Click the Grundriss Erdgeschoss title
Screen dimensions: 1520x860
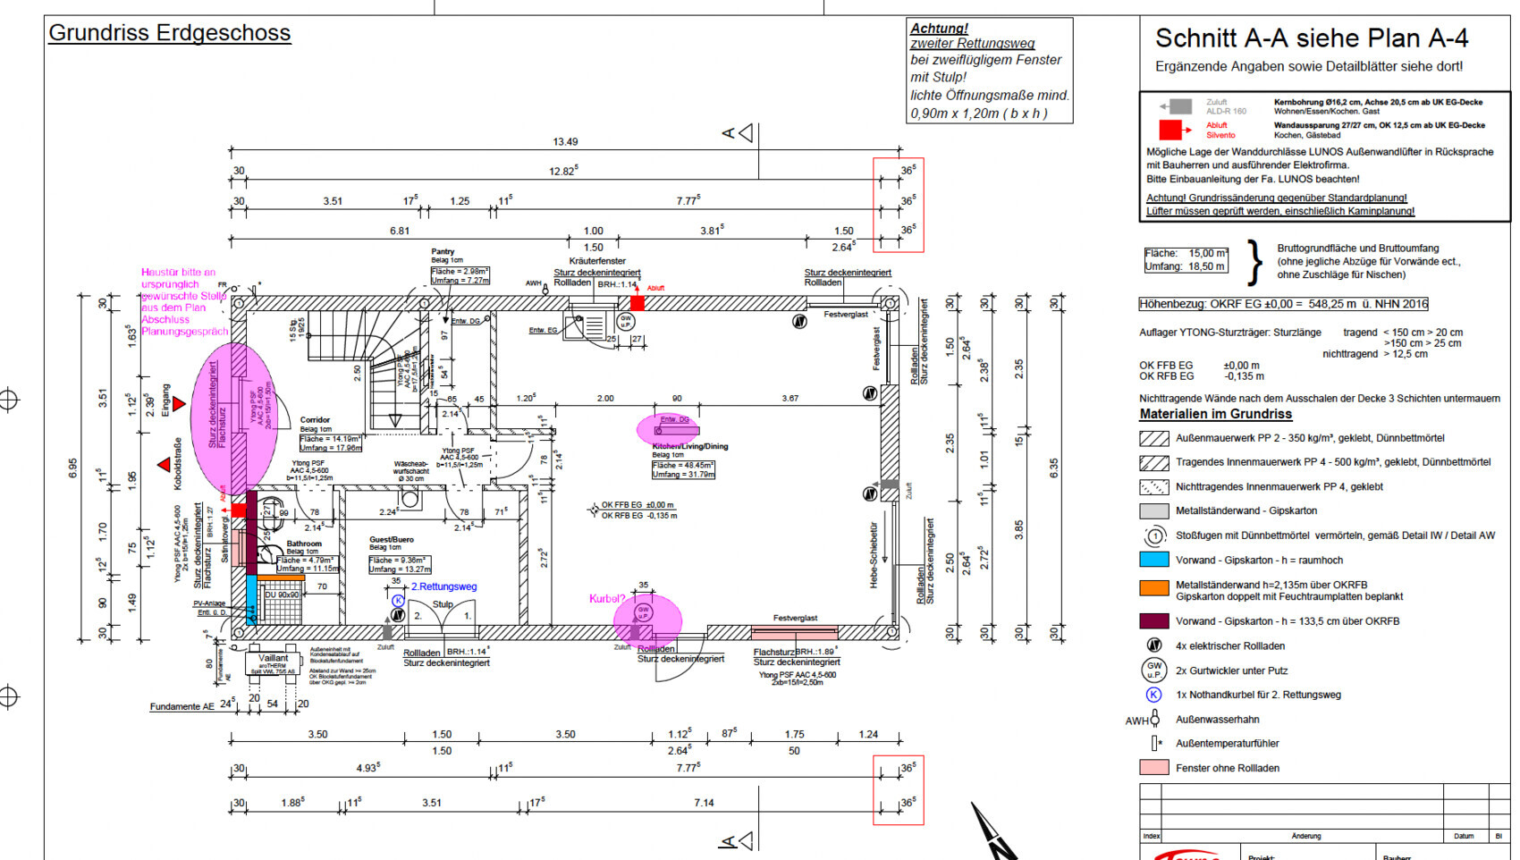tap(169, 33)
